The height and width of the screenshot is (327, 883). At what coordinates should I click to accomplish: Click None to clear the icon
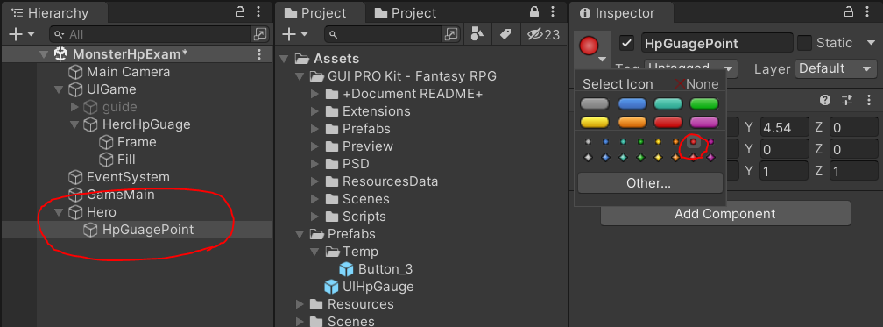(697, 84)
